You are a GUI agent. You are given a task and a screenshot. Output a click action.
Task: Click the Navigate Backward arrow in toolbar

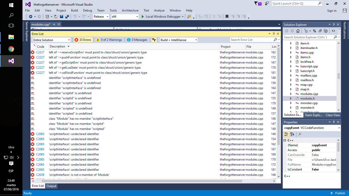31,17
